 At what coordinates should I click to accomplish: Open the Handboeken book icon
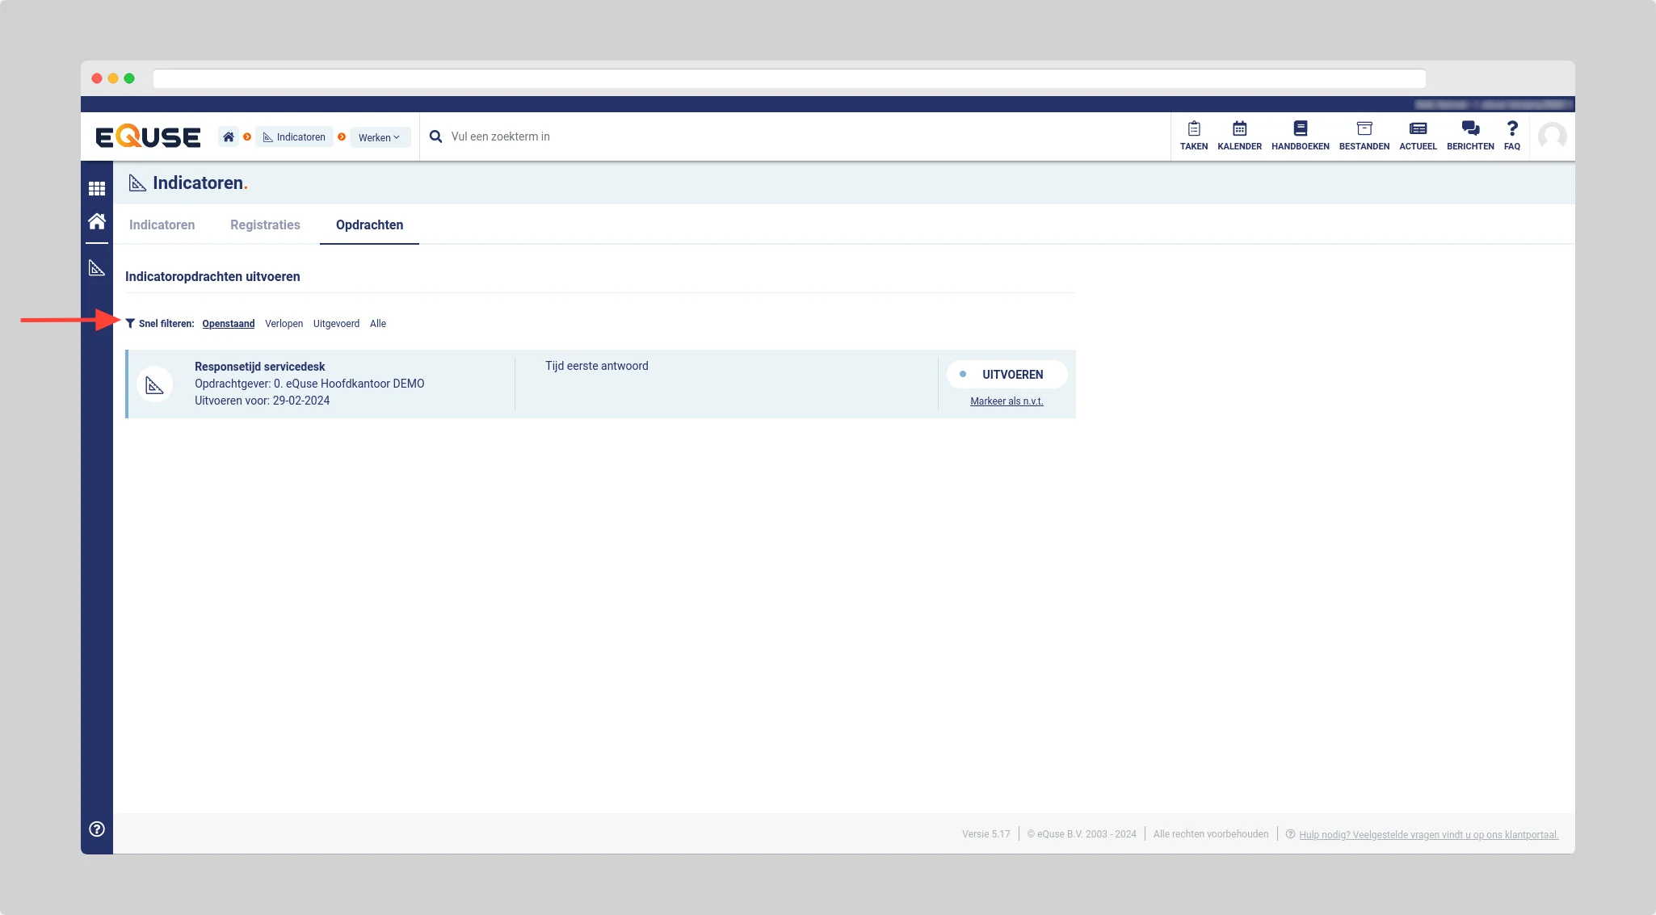1300,129
